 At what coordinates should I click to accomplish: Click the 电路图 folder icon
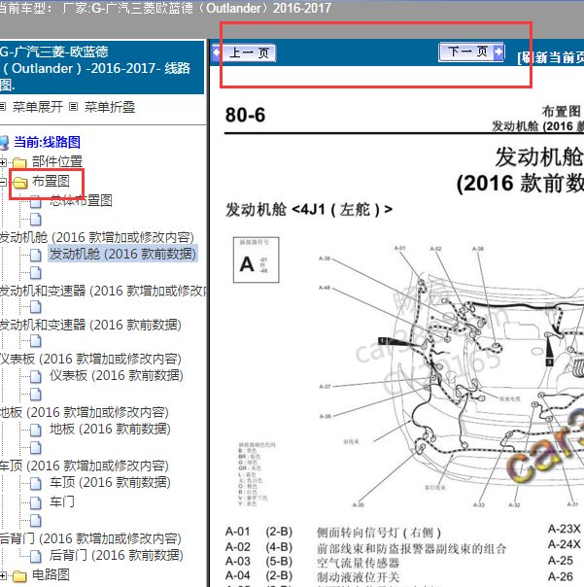coord(19,576)
